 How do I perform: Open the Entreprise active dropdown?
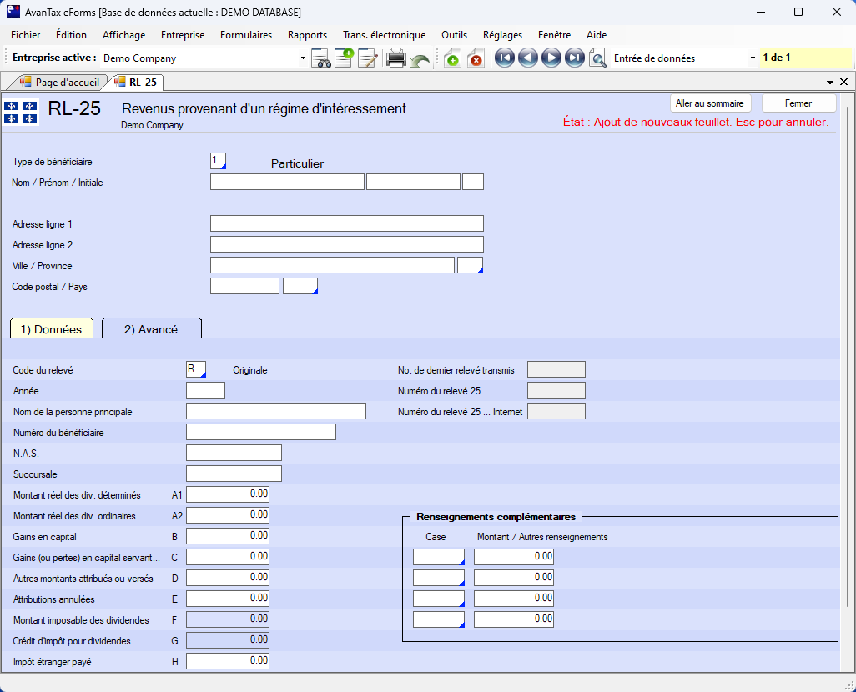tap(303, 58)
